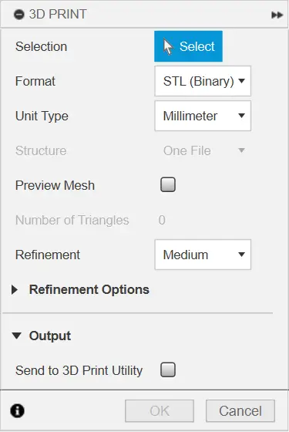Screen dimensions: 289x432
Task: Click the arrow on the Refinement dropdown
Action: [242, 255]
